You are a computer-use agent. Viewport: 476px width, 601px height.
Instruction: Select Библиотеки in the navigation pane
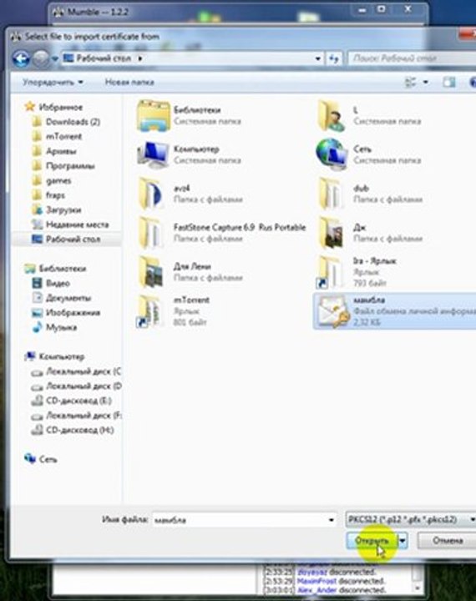pos(56,269)
